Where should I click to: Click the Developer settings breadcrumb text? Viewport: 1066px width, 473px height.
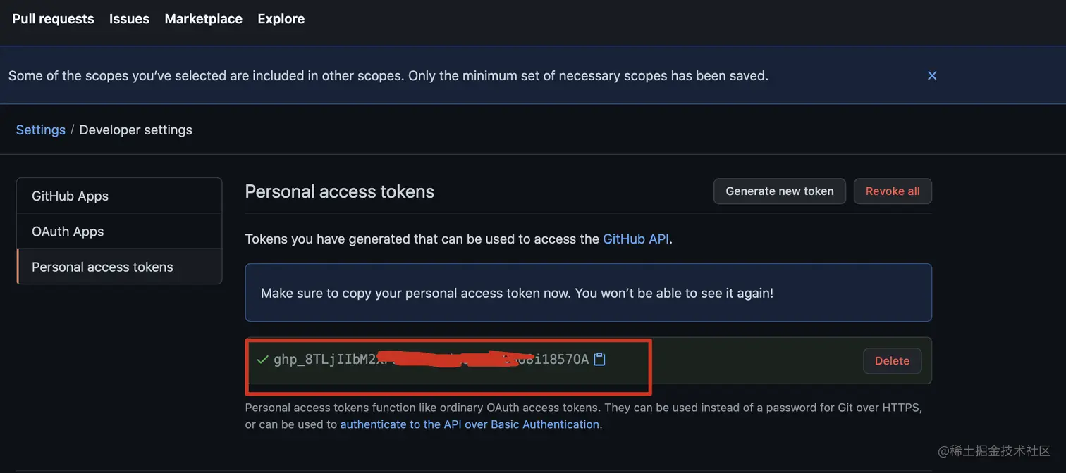click(135, 130)
